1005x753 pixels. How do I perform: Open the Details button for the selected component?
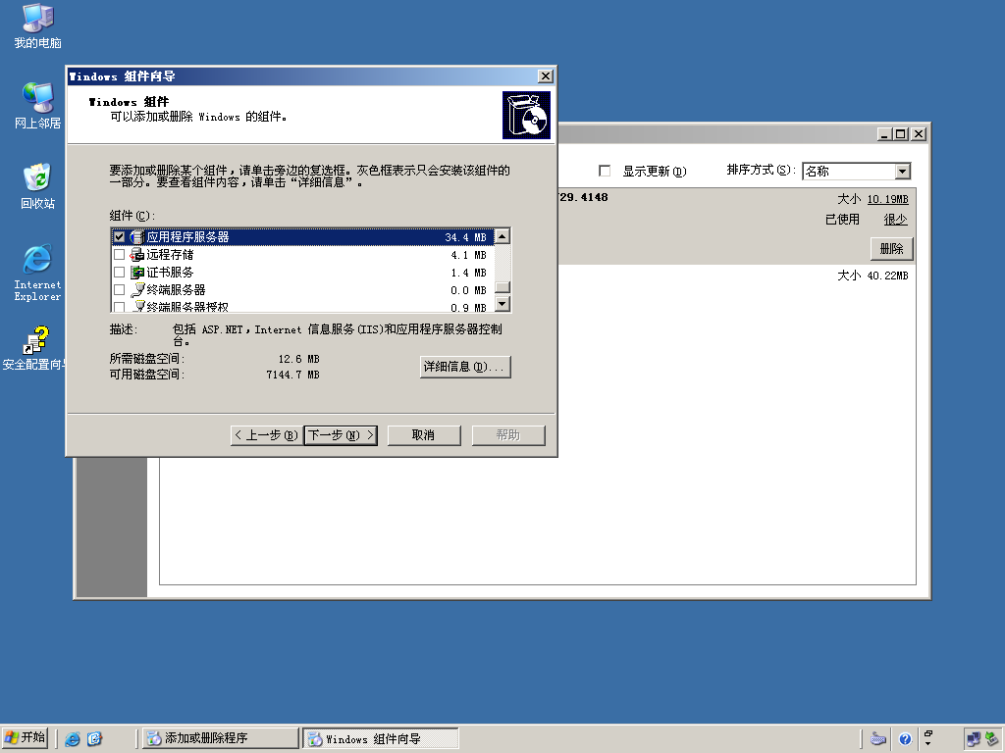pyautogui.click(x=465, y=367)
